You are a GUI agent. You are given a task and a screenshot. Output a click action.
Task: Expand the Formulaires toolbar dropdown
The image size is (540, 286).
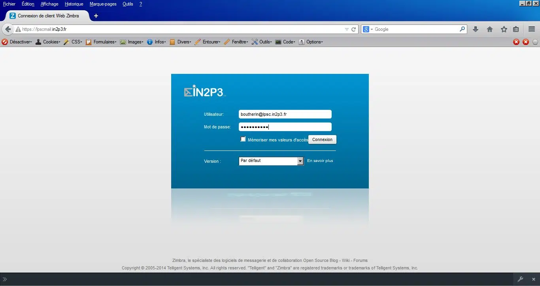coord(101,42)
